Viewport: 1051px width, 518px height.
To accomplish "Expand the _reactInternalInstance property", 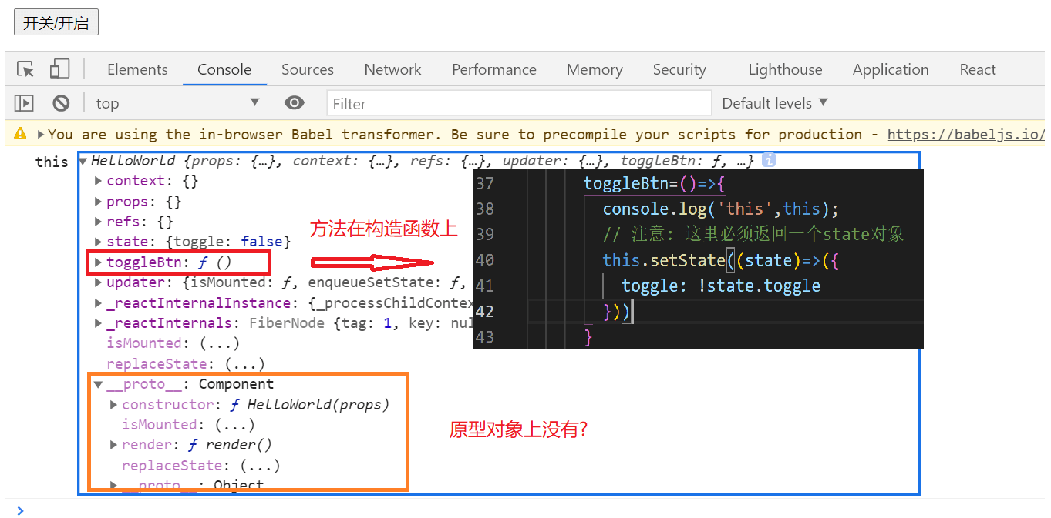I will (98, 302).
